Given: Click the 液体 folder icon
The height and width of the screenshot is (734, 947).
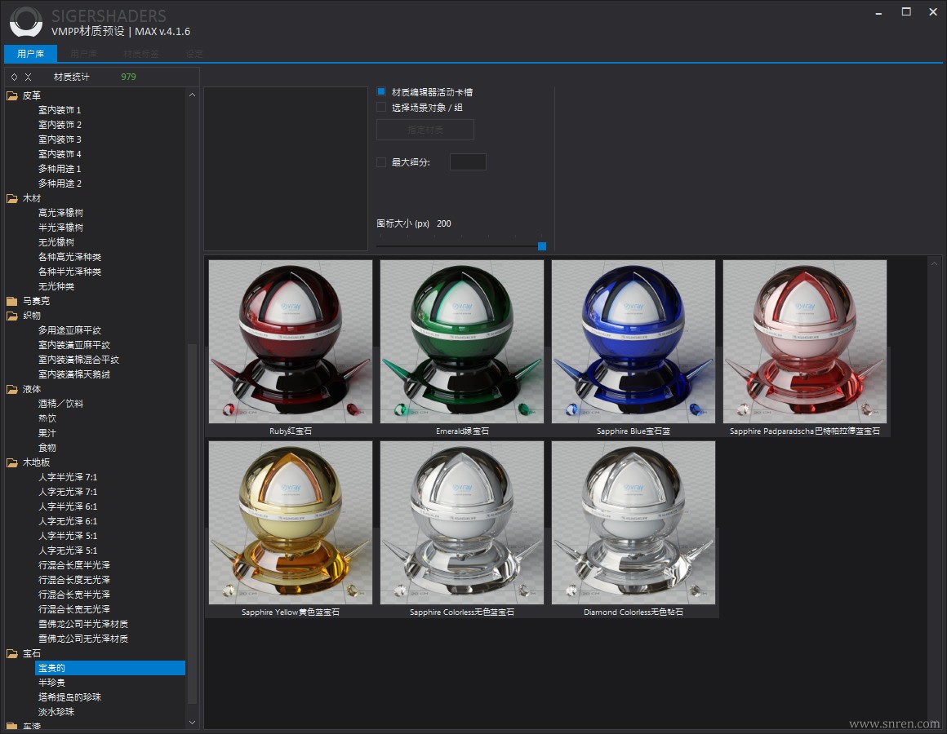Looking at the screenshot, I should pyautogui.click(x=12, y=389).
